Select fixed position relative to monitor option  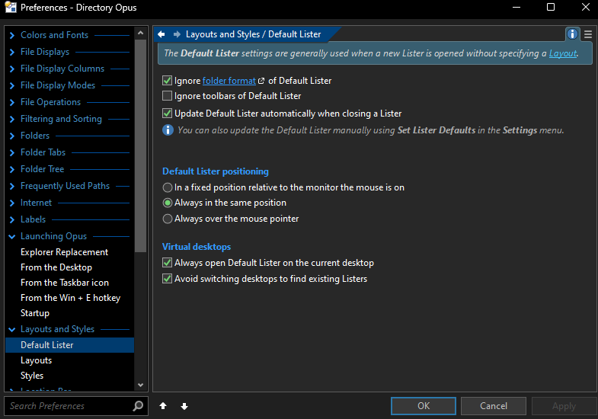coord(168,187)
